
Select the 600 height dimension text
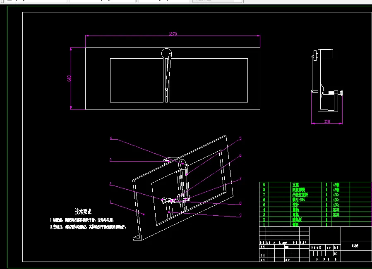(69, 79)
